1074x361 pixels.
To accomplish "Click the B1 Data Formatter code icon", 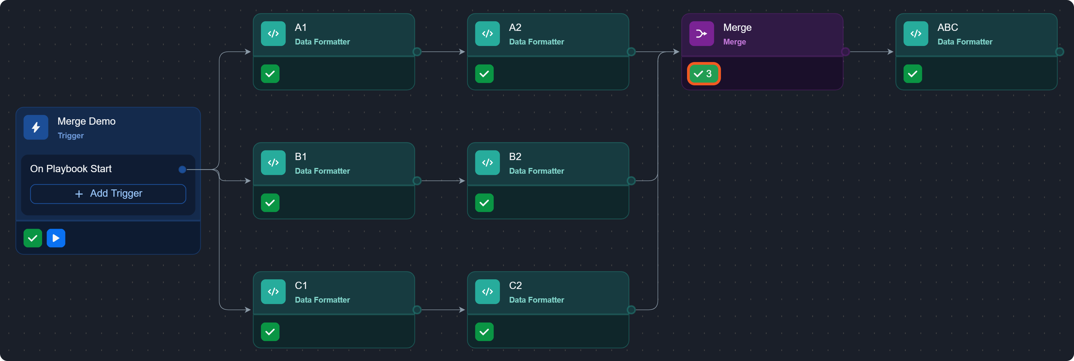I will click(x=273, y=162).
